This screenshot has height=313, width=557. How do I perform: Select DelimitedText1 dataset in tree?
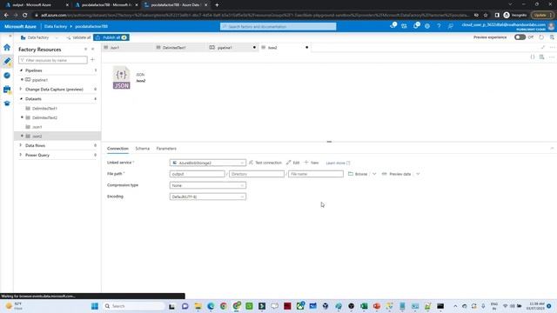[x=44, y=108]
